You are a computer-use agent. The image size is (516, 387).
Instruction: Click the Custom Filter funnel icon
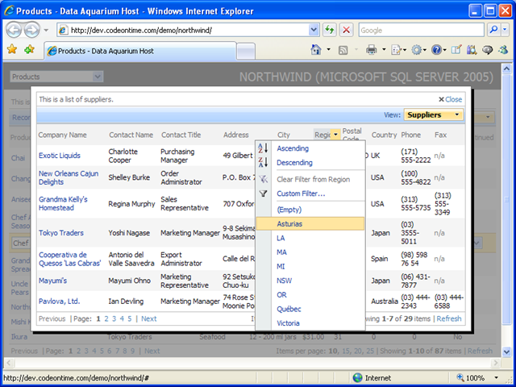pos(263,193)
